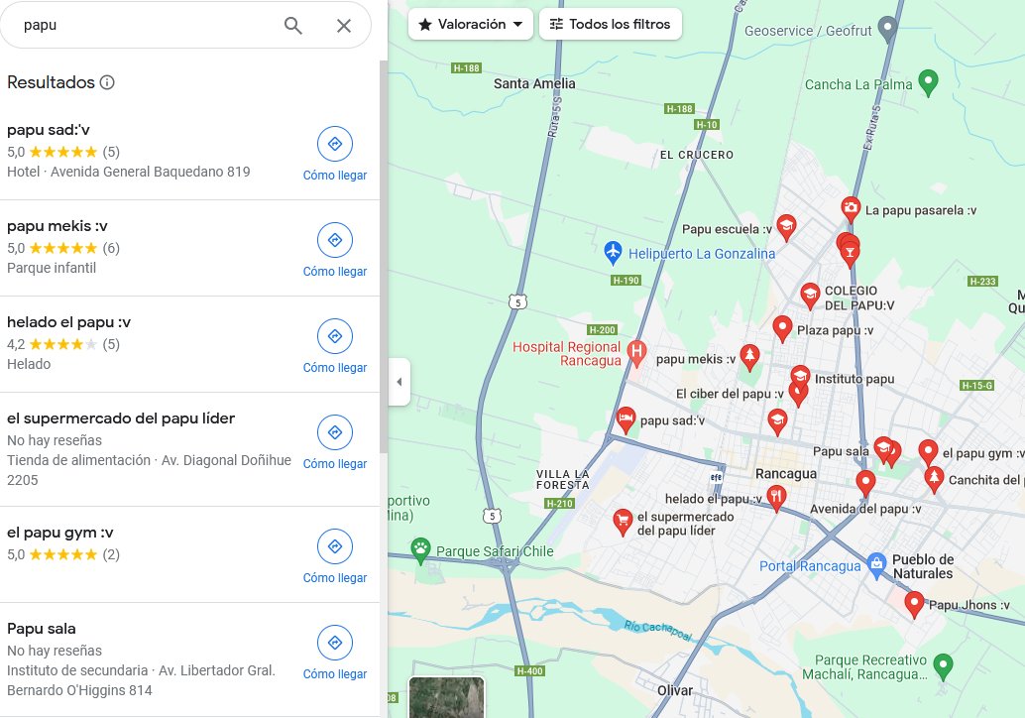The height and width of the screenshot is (718, 1025).
Task: Click the search magnifier icon
Action: [x=293, y=25]
